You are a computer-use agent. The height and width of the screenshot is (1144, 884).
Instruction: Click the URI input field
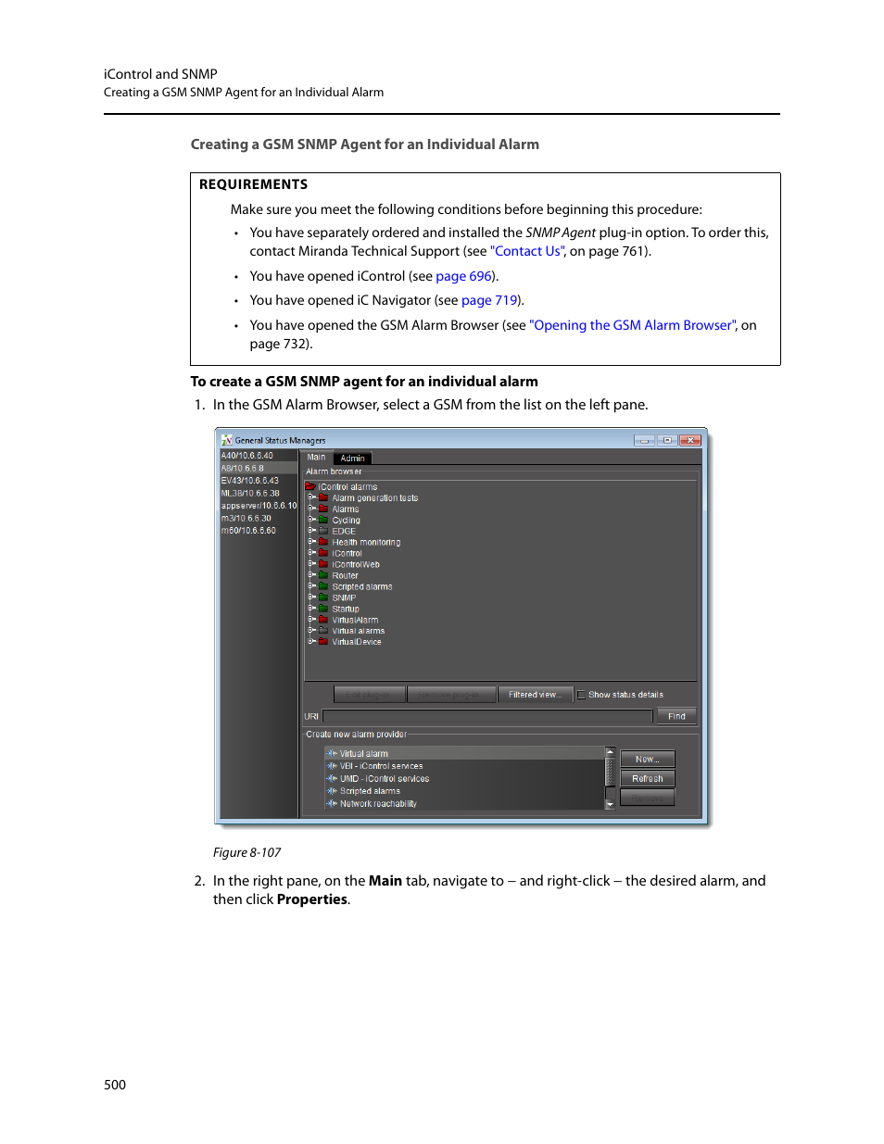487,716
